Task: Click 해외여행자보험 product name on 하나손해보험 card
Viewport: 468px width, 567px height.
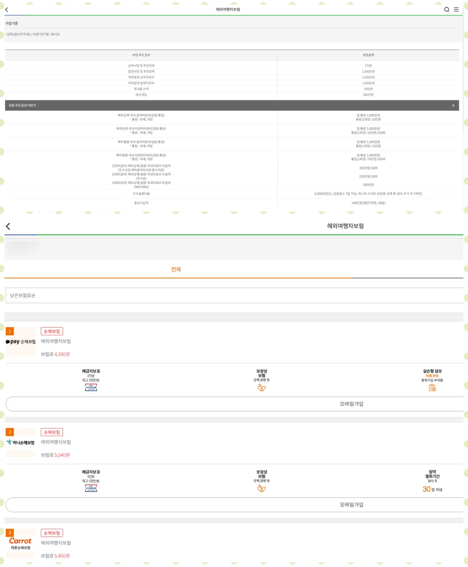Action: pos(56,442)
